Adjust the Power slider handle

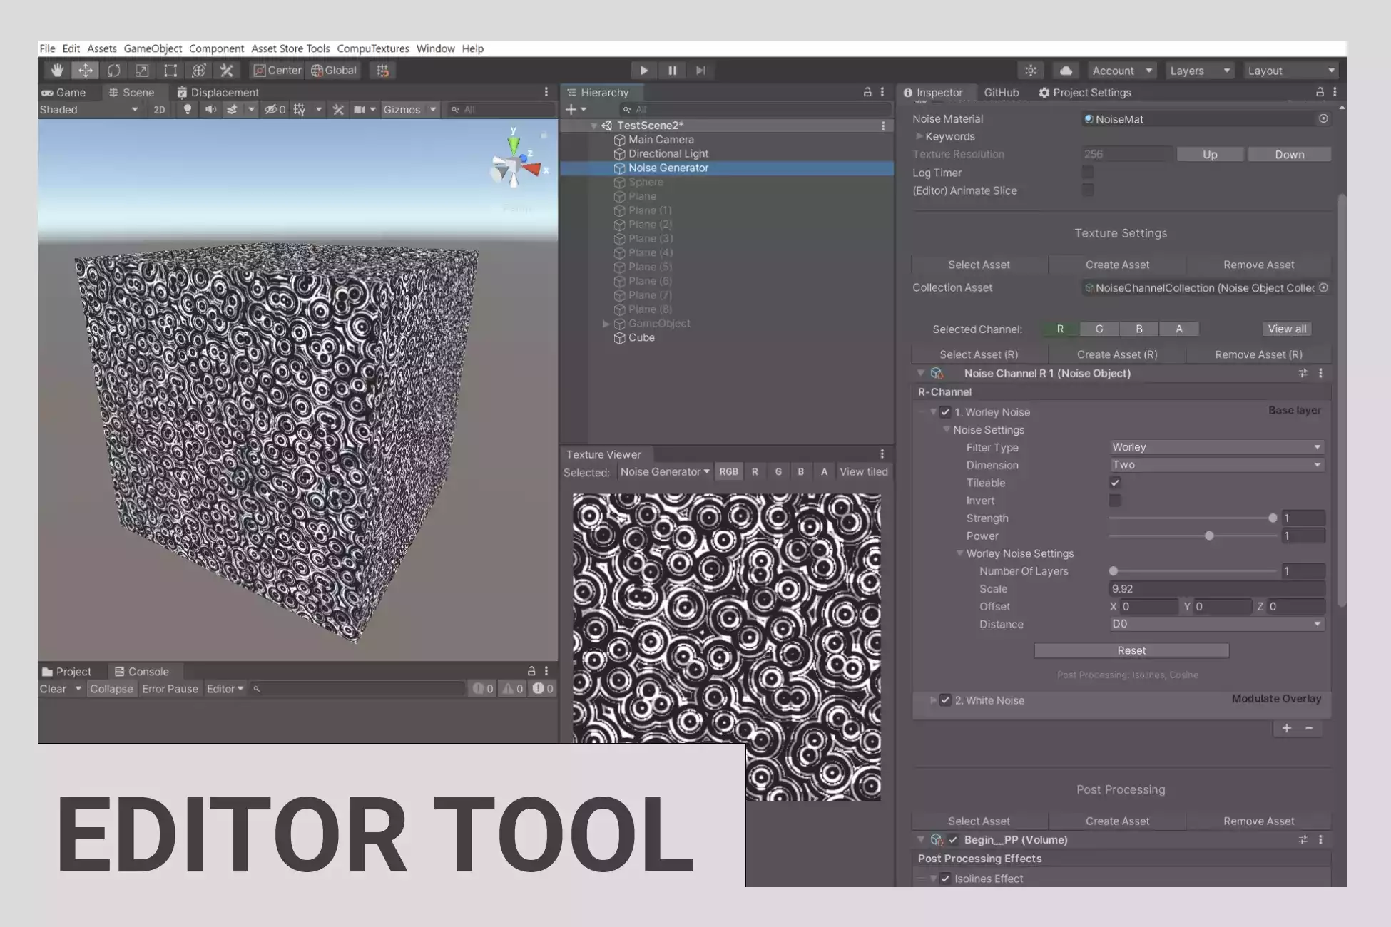point(1209,536)
